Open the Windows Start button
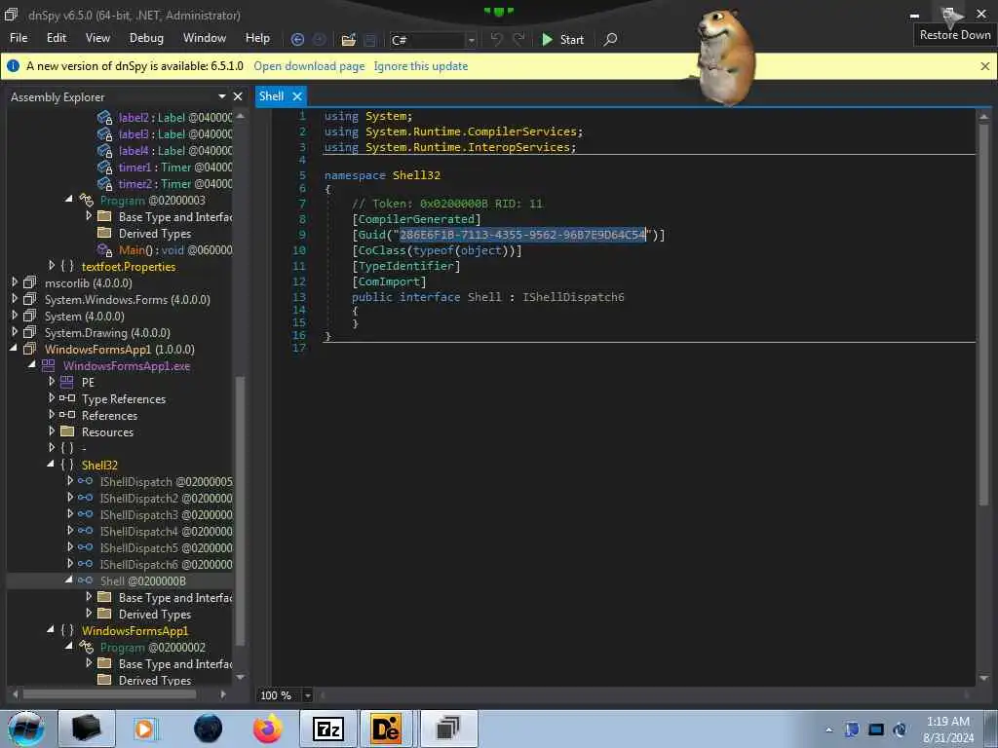Viewport: 998px width, 748px height. pyautogui.click(x=25, y=729)
